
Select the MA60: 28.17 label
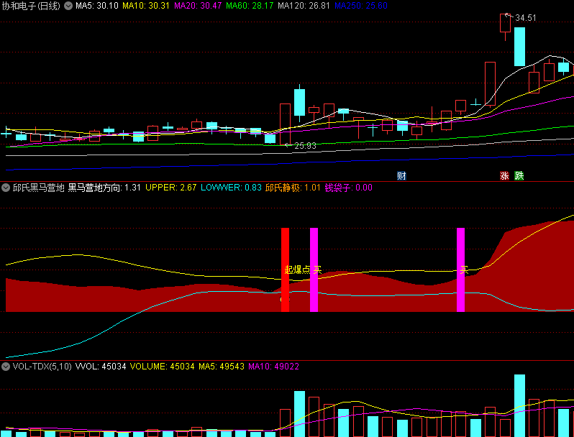click(250, 6)
